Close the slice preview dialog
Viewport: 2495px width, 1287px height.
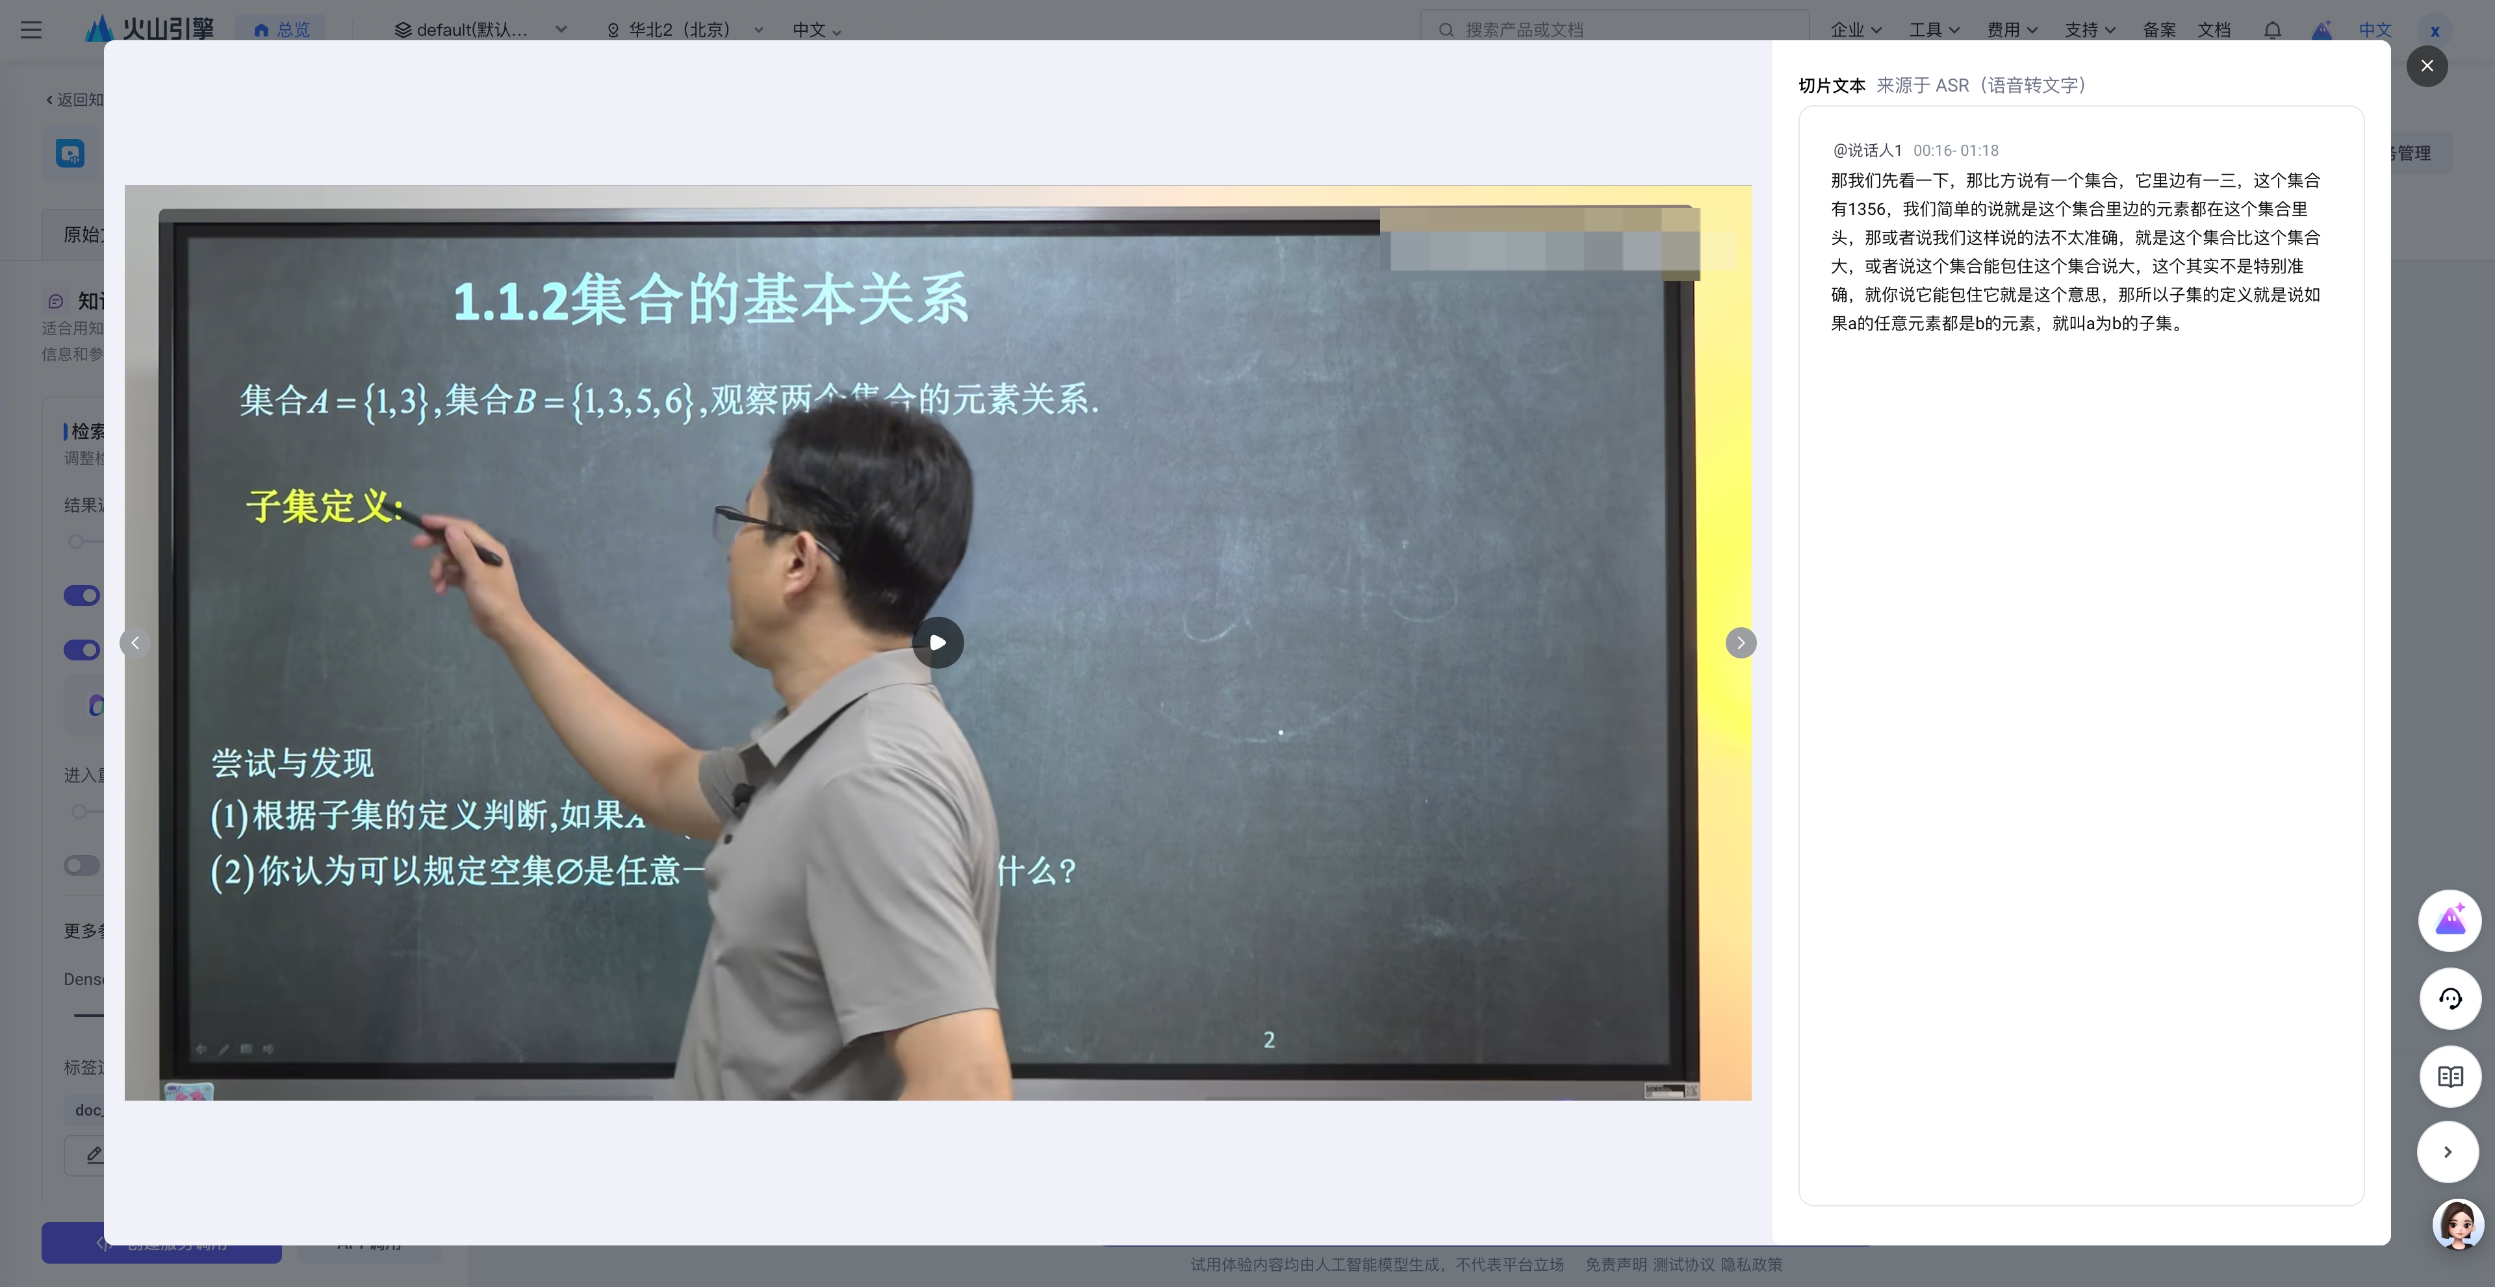pyautogui.click(x=2426, y=66)
